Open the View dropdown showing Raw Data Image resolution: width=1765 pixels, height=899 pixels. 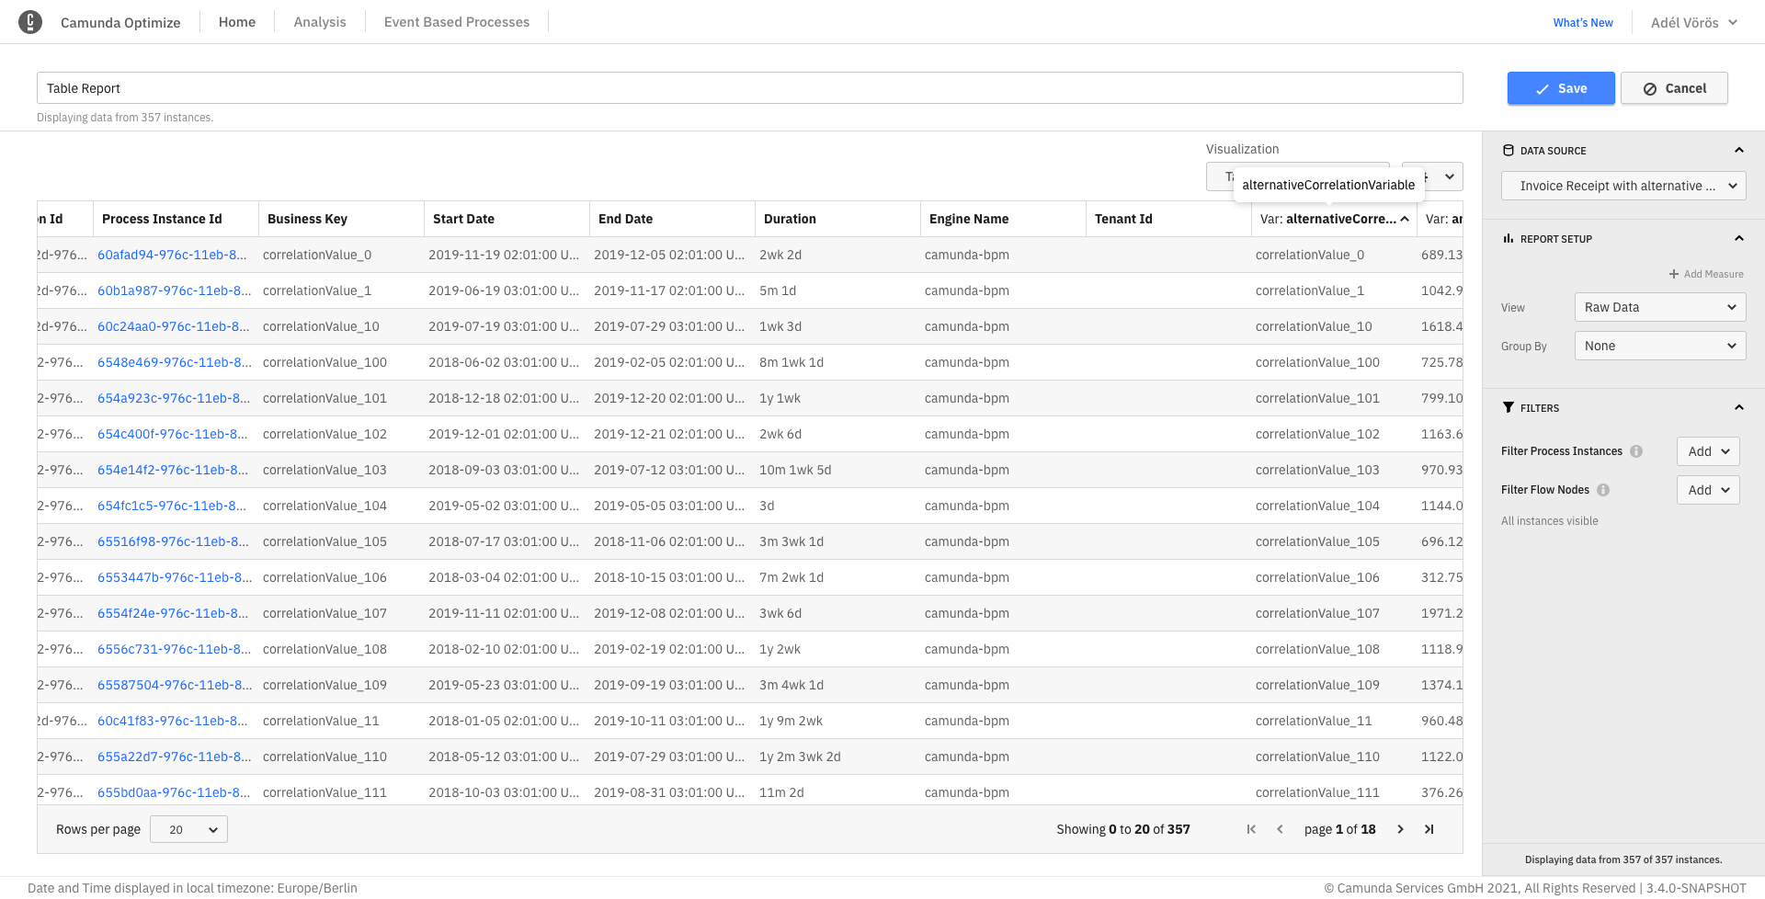pyautogui.click(x=1659, y=307)
